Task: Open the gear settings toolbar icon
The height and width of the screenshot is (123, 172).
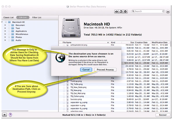Action: click(125, 11)
